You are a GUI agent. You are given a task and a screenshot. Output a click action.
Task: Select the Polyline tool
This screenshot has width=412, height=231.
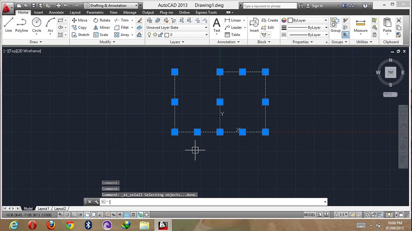(22, 25)
